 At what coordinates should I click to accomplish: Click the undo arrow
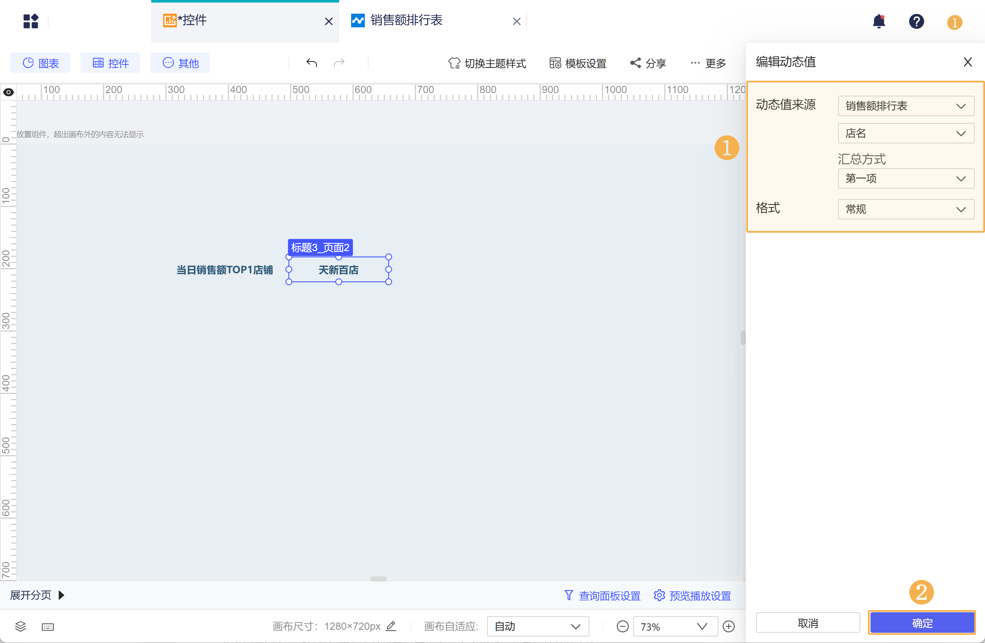point(312,62)
